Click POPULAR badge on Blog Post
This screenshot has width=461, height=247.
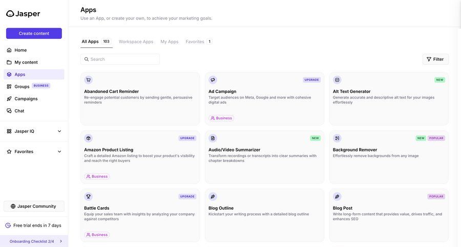[x=436, y=196]
